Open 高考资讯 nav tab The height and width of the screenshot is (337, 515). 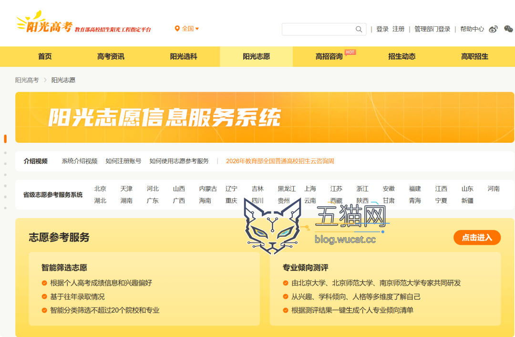point(111,56)
